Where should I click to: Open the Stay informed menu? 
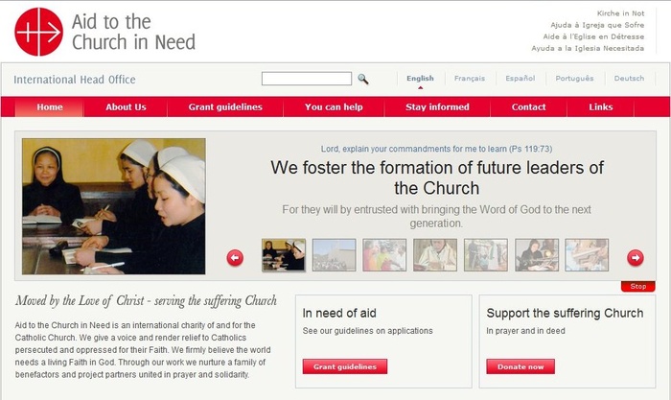(x=437, y=107)
